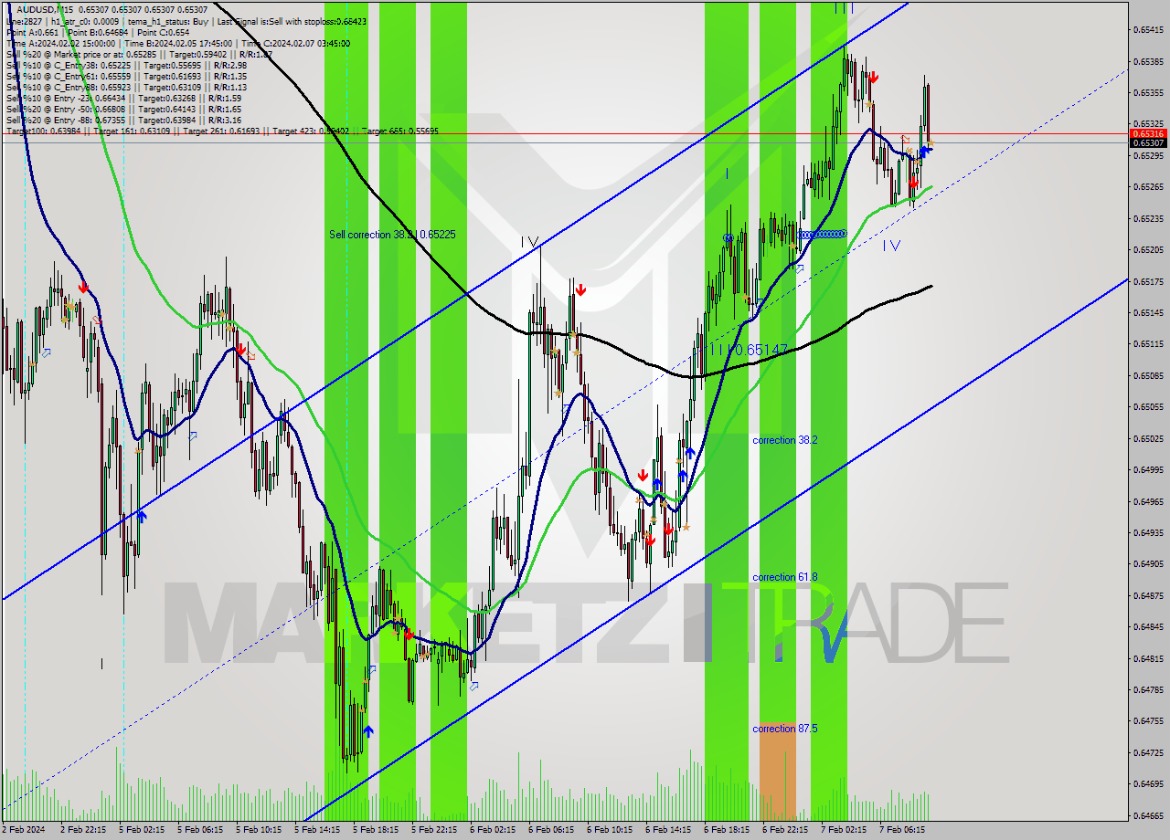Click the 'correction 38.2' label

[x=784, y=440]
